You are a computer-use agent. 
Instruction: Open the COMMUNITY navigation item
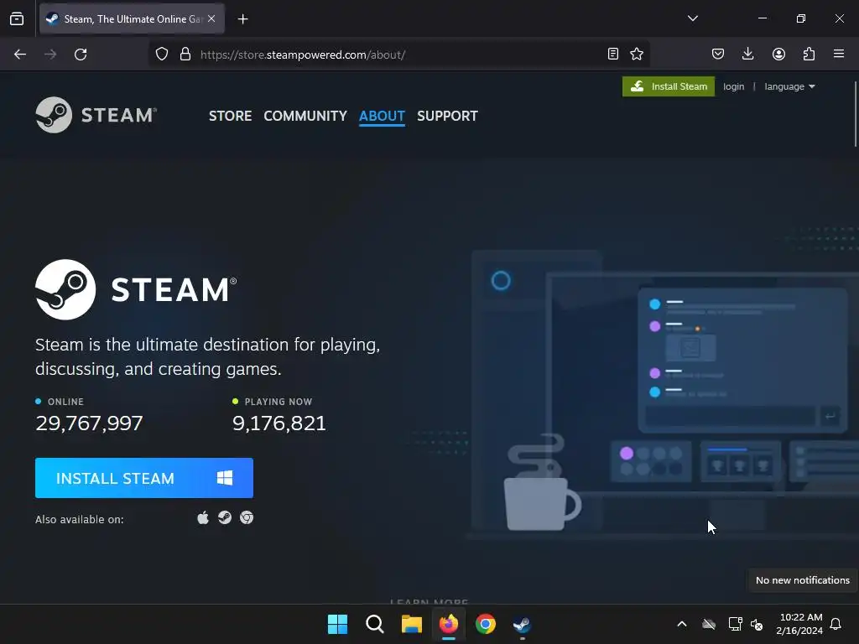pyautogui.click(x=305, y=116)
